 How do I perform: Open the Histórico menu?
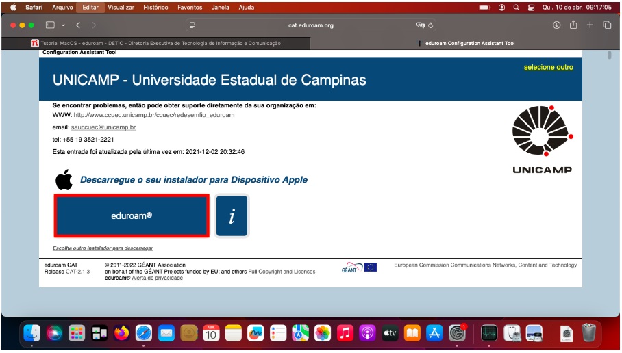155,7
